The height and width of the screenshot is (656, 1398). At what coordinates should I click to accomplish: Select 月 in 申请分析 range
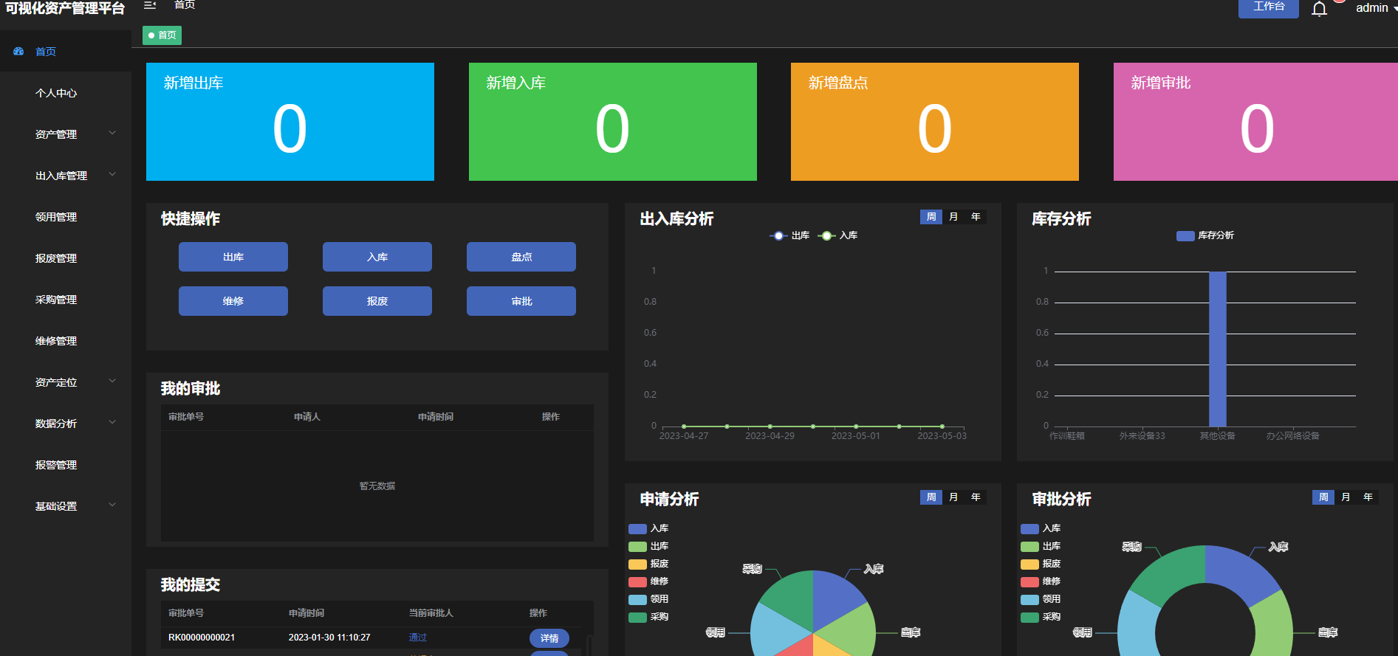(953, 497)
